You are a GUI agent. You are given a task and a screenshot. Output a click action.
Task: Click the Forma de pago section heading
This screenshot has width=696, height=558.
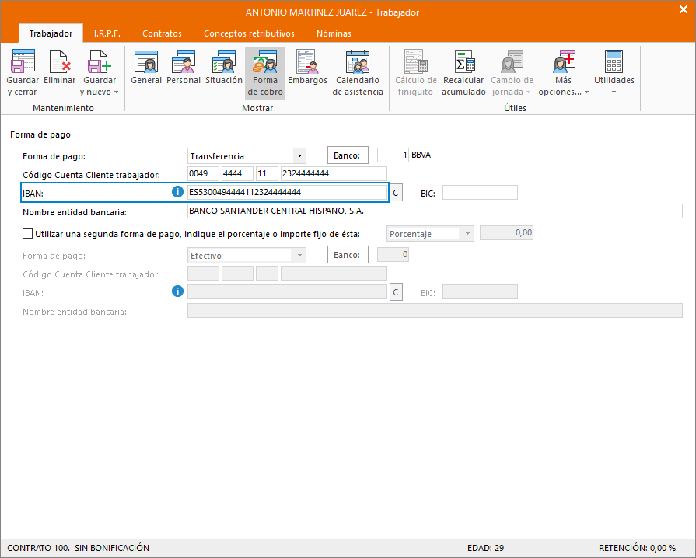[x=40, y=134]
